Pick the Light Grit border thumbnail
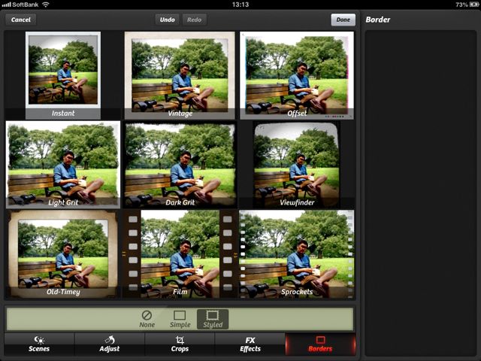This screenshot has height=361, width=481. [63, 165]
